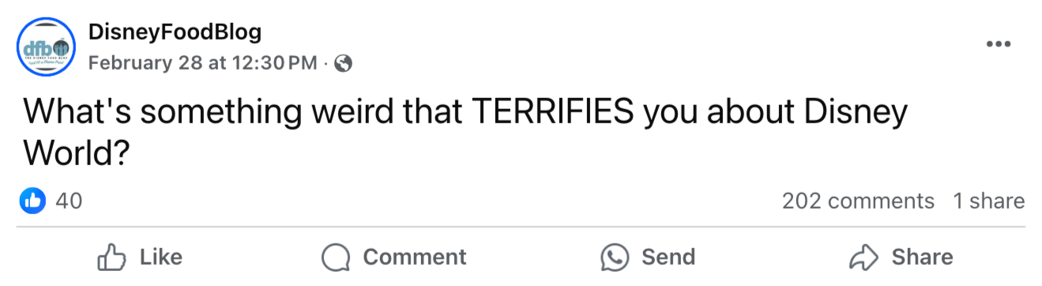Screen dimensions: 1042x286
Task: View the 40 reactions count
Action: [x=69, y=201]
